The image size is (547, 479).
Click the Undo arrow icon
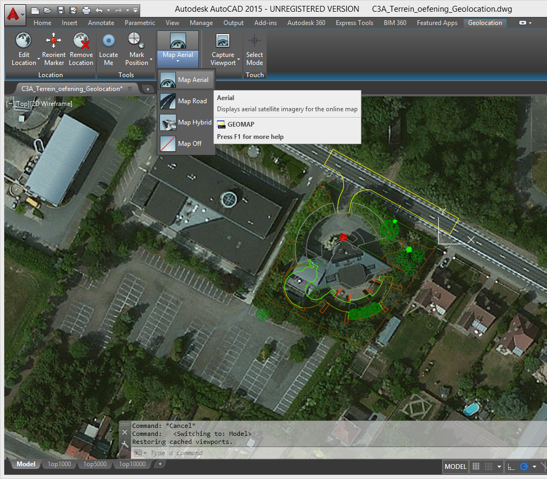click(x=99, y=11)
